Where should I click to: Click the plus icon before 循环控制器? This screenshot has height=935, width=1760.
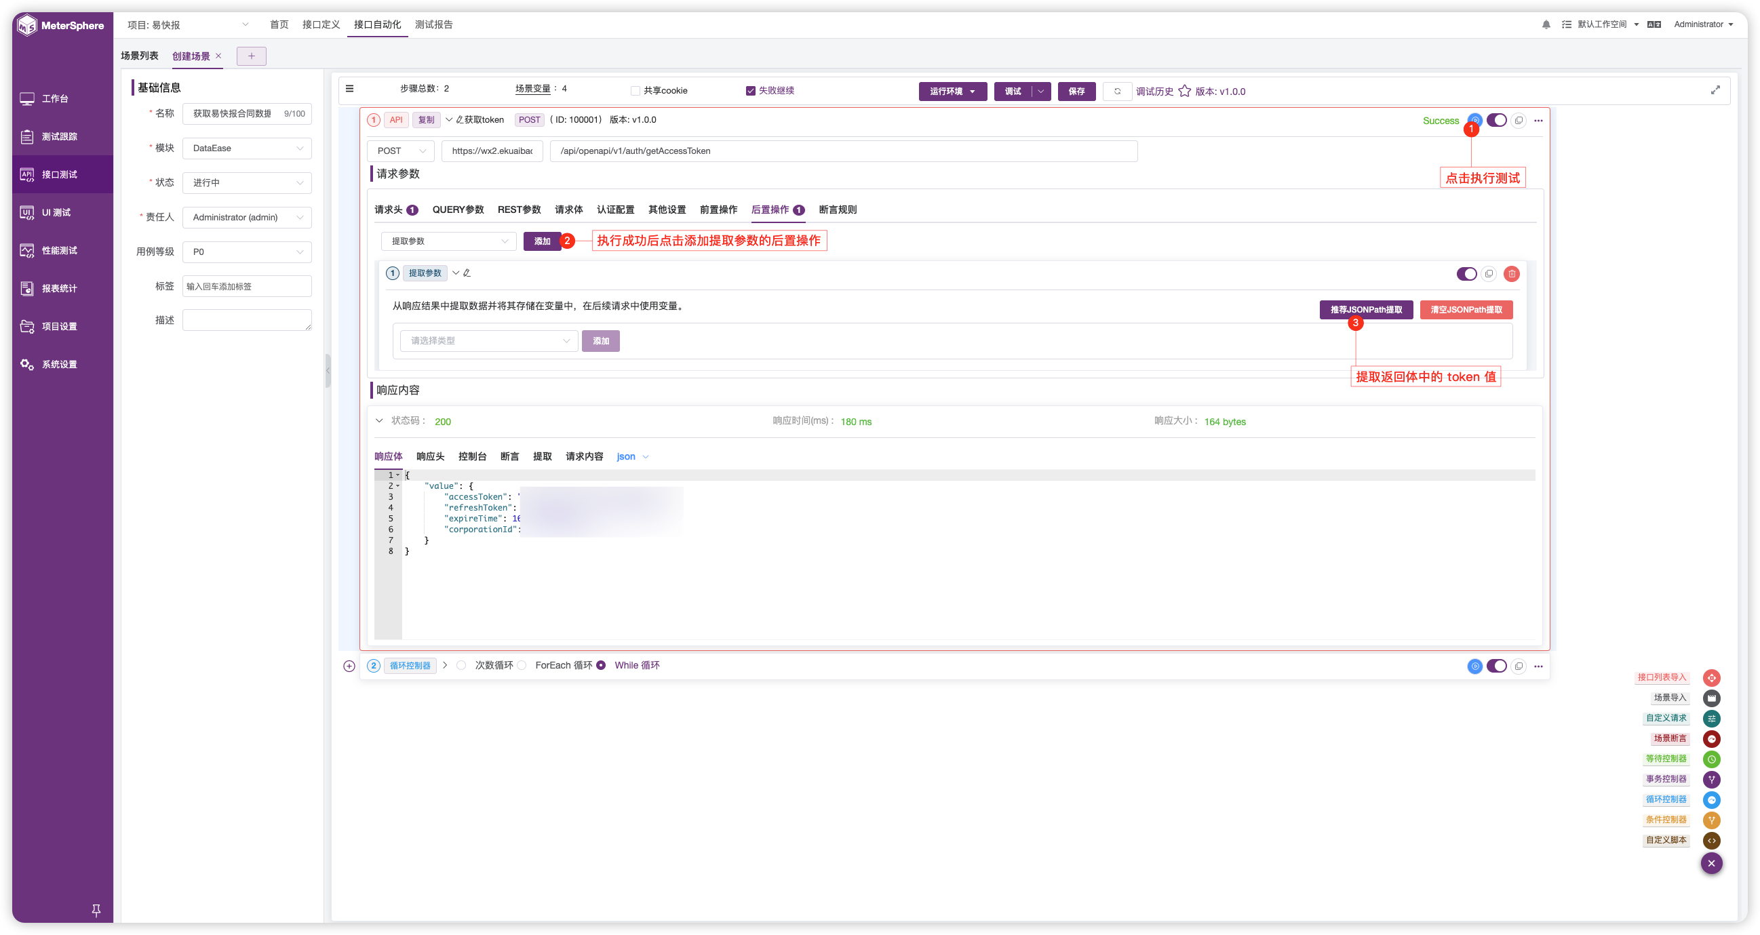[x=349, y=666]
